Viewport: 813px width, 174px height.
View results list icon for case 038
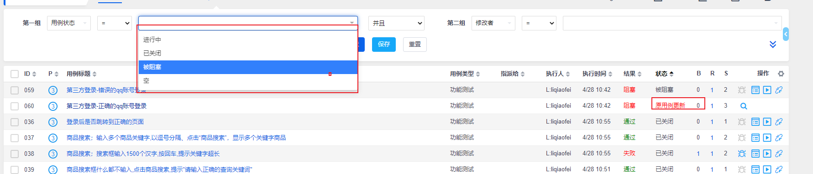(755, 154)
